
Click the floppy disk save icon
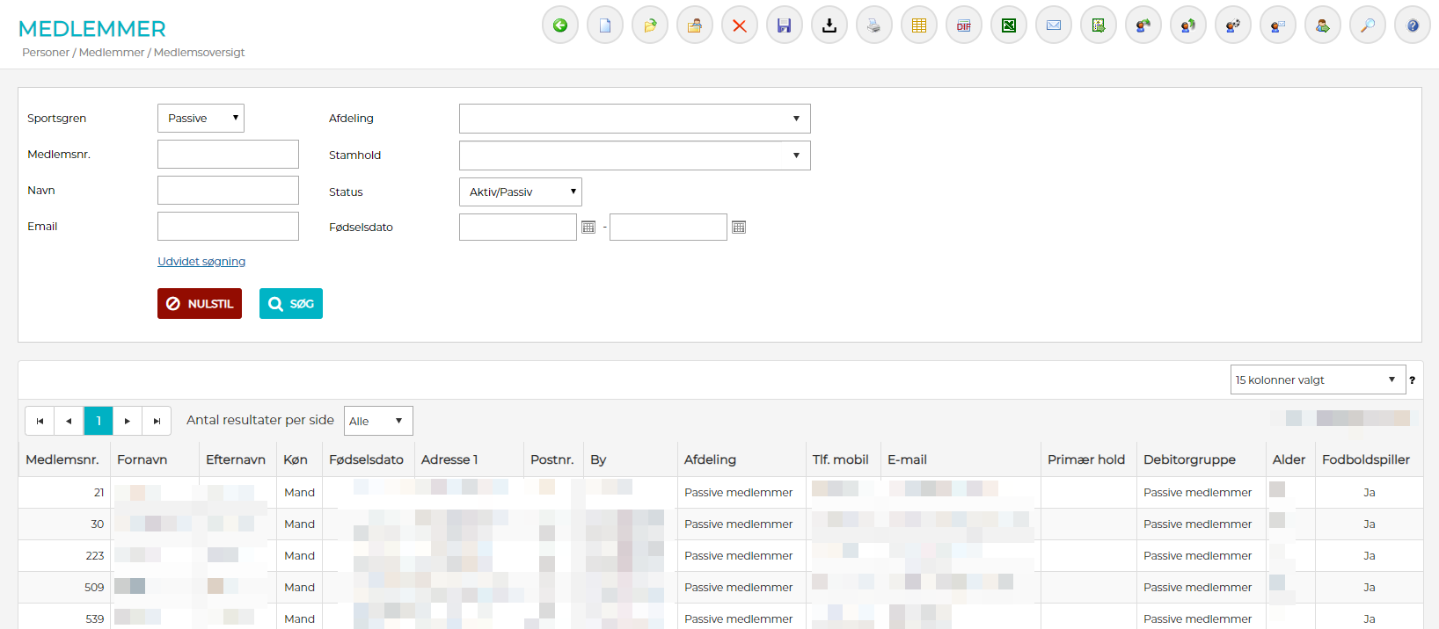coord(785,25)
